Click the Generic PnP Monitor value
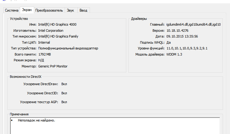This screenshot has width=230, height=134. pos(53,66)
